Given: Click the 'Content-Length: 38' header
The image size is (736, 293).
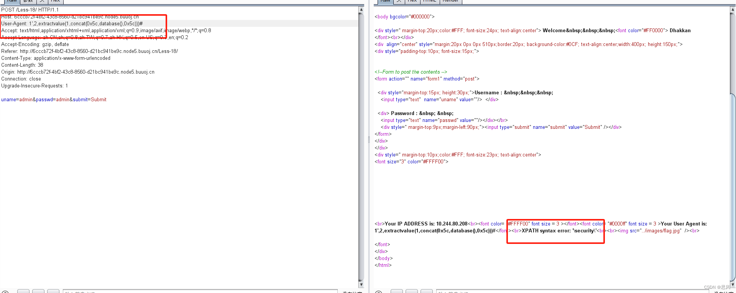Looking at the screenshot, I should [22, 65].
